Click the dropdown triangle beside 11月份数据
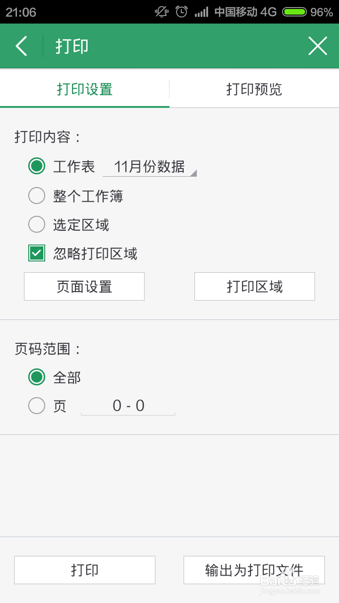This screenshot has height=603, width=339. coord(193,173)
